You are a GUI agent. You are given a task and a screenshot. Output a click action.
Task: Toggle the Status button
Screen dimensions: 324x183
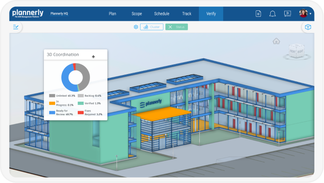(177, 27)
